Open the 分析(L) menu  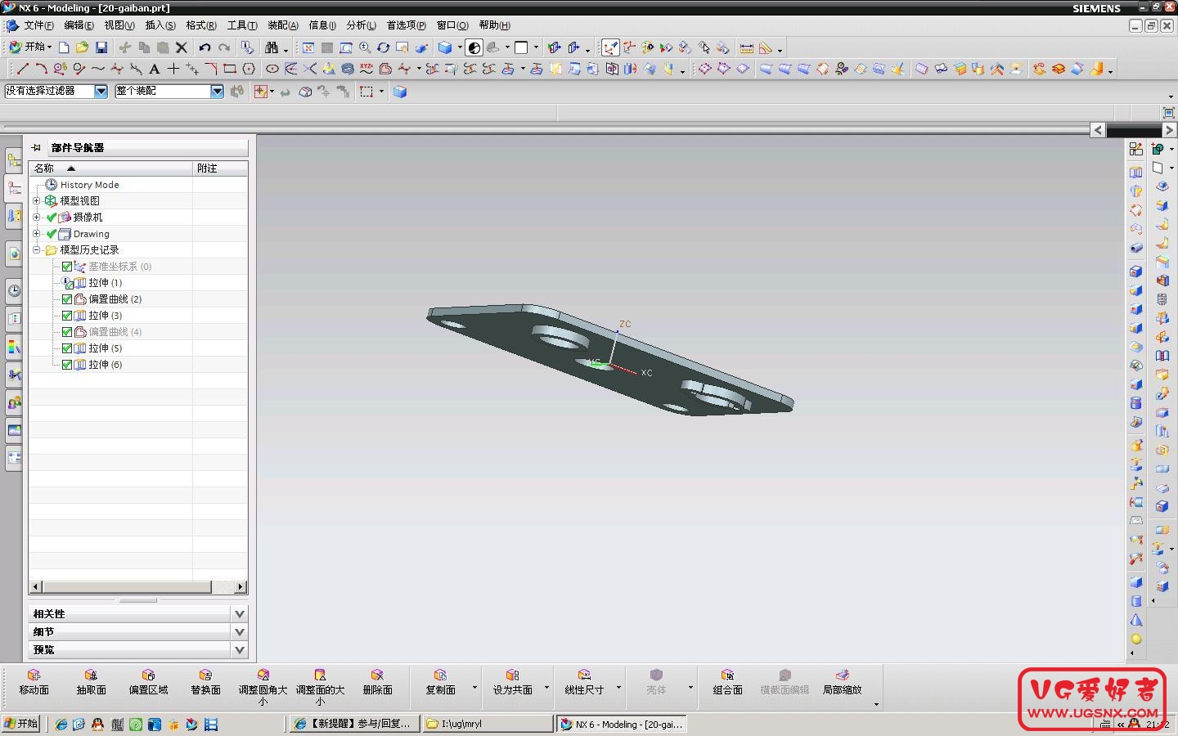point(362,25)
